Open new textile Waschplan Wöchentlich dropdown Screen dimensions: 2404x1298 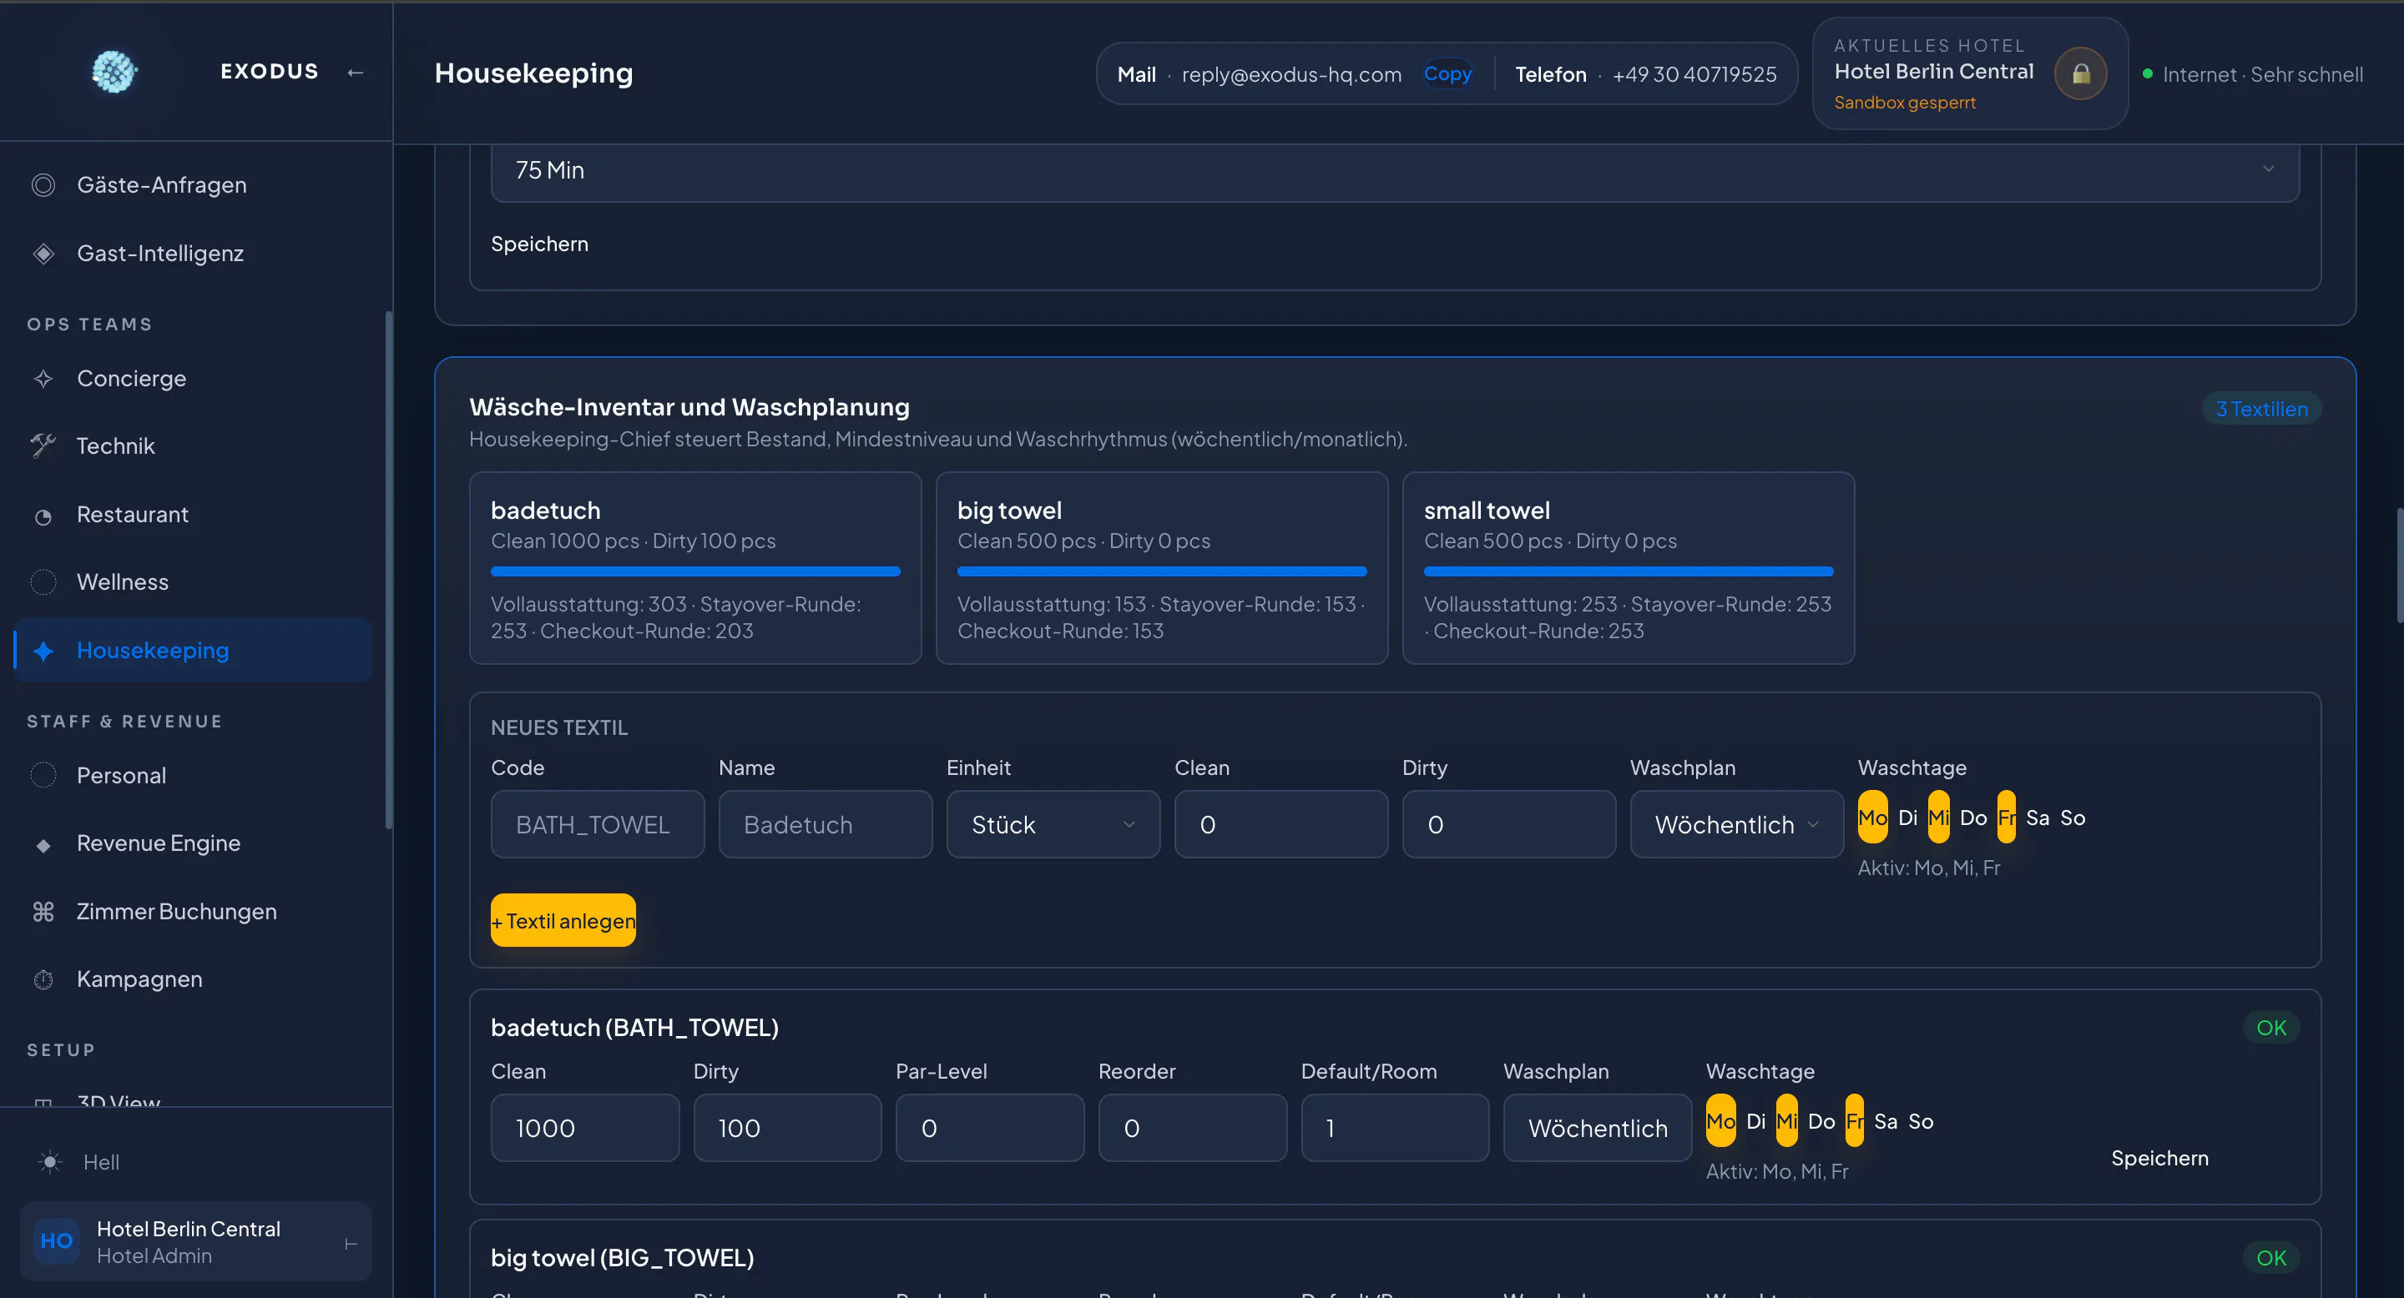point(1736,824)
